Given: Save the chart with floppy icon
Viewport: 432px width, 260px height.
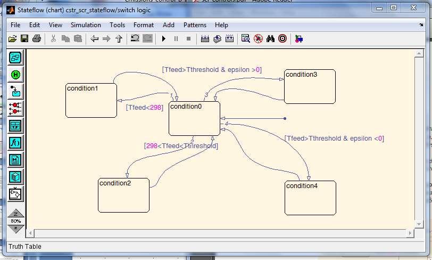Looking at the screenshot, I should pos(24,39).
